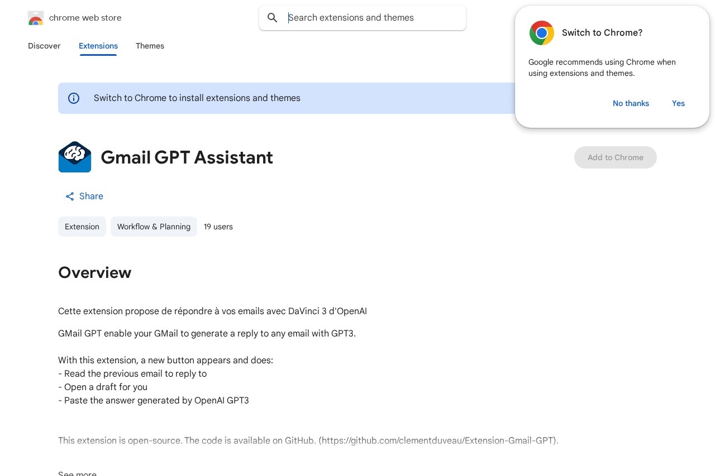
Task: Click the Chrome logo in the Switch to Chrome dialog
Action: pyautogui.click(x=541, y=33)
